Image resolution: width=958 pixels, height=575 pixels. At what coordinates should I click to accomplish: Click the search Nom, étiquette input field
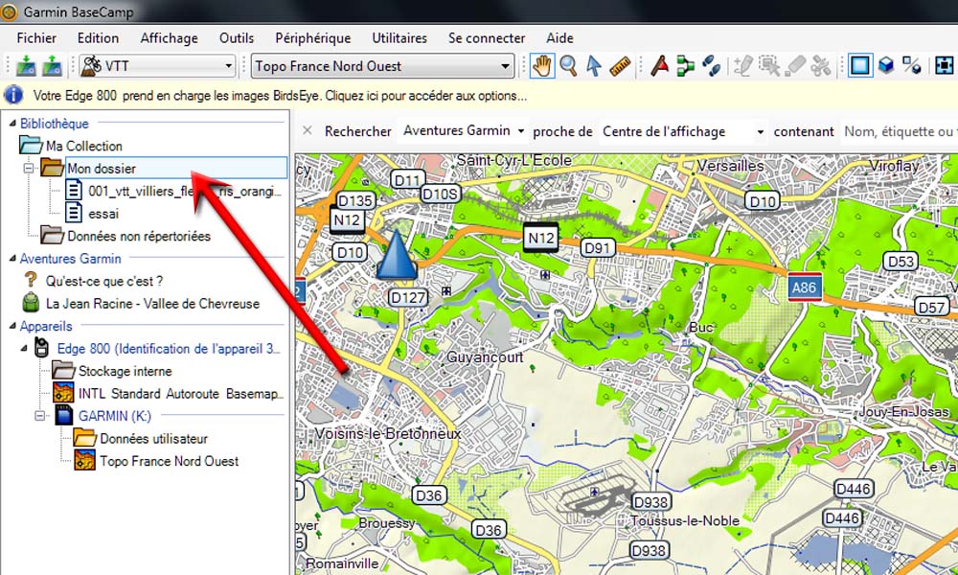(x=900, y=131)
